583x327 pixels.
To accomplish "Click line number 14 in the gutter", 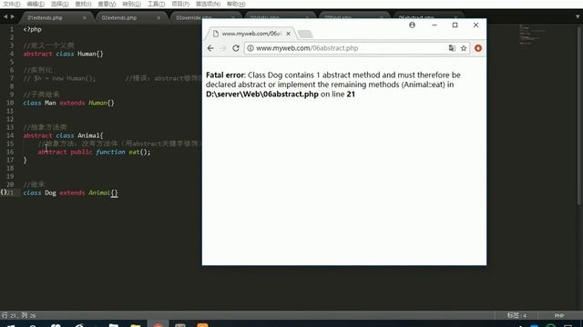I will 10,135.
